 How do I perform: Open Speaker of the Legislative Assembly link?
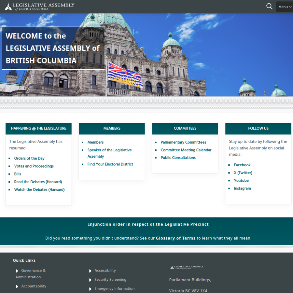point(109,153)
